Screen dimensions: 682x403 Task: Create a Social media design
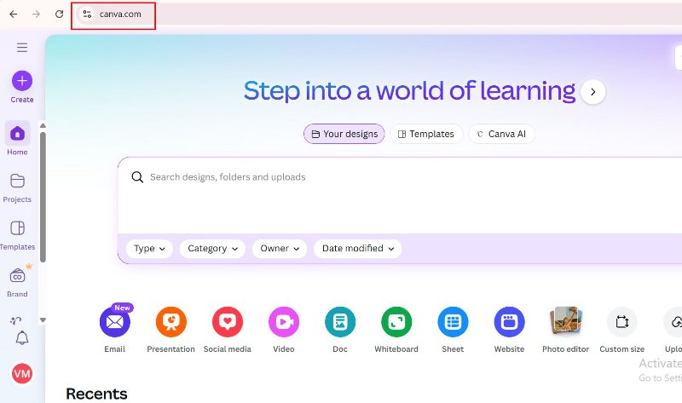(228, 329)
